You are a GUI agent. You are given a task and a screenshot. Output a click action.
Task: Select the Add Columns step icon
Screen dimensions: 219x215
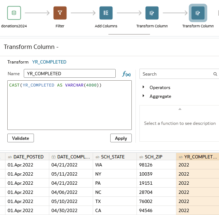(106, 13)
